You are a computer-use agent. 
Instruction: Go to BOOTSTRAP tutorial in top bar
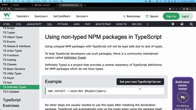103,24
